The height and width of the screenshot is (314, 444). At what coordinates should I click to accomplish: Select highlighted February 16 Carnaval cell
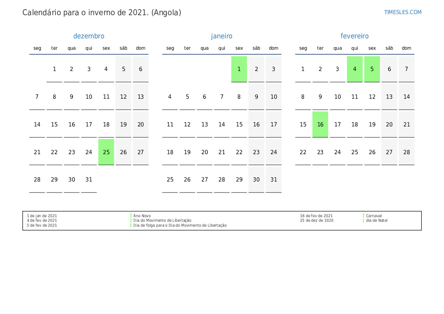tap(320, 125)
